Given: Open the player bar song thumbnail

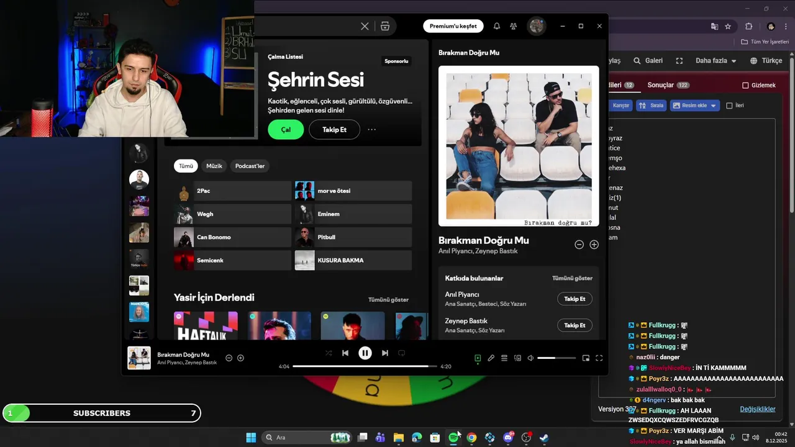Looking at the screenshot, I should point(139,358).
